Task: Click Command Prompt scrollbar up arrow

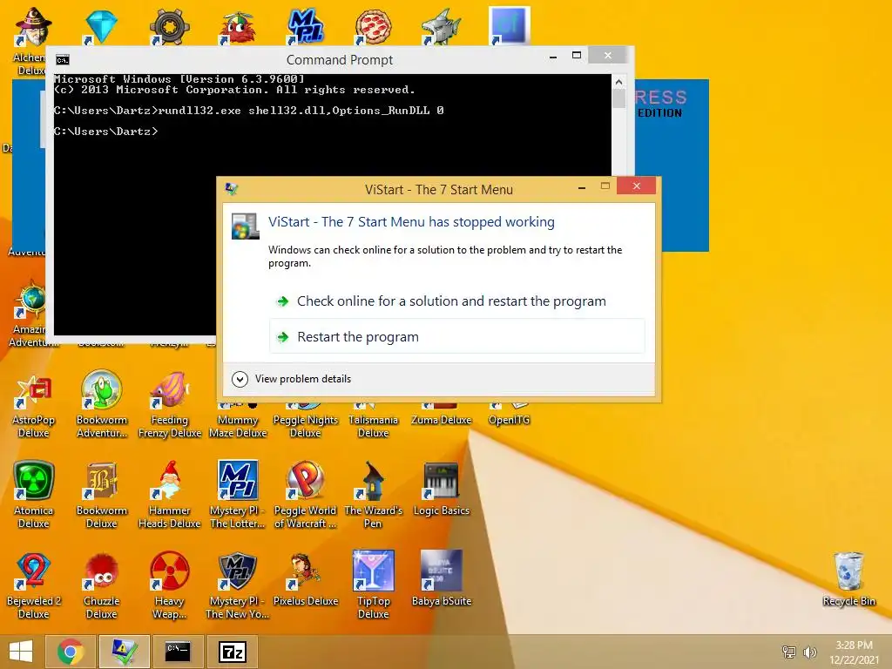Action: pos(619,82)
